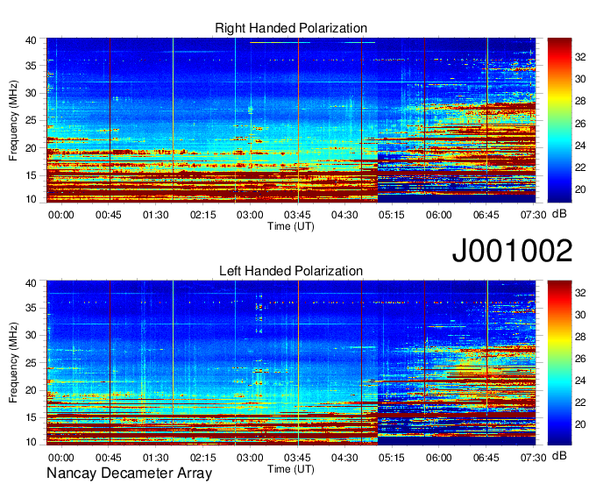The image size is (596, 484).
Task: Click the 03:45 time tick on the right-handed plot
Action: [297, 215]
